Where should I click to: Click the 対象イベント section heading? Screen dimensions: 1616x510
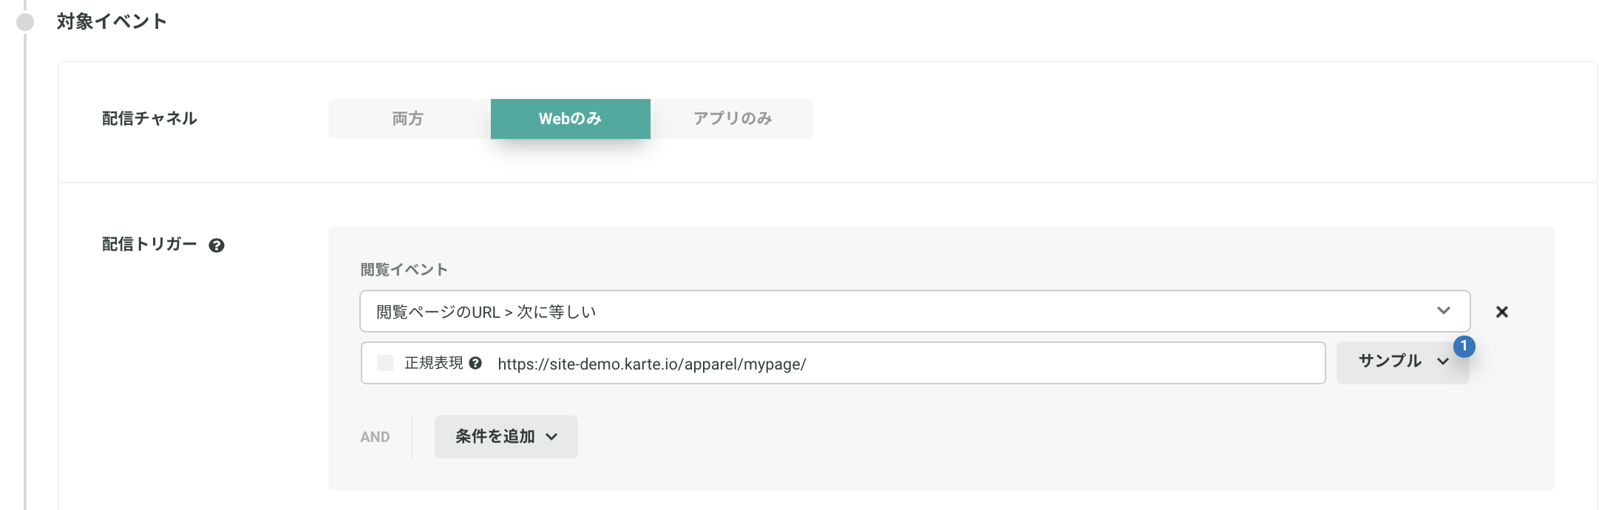(112, 21)
